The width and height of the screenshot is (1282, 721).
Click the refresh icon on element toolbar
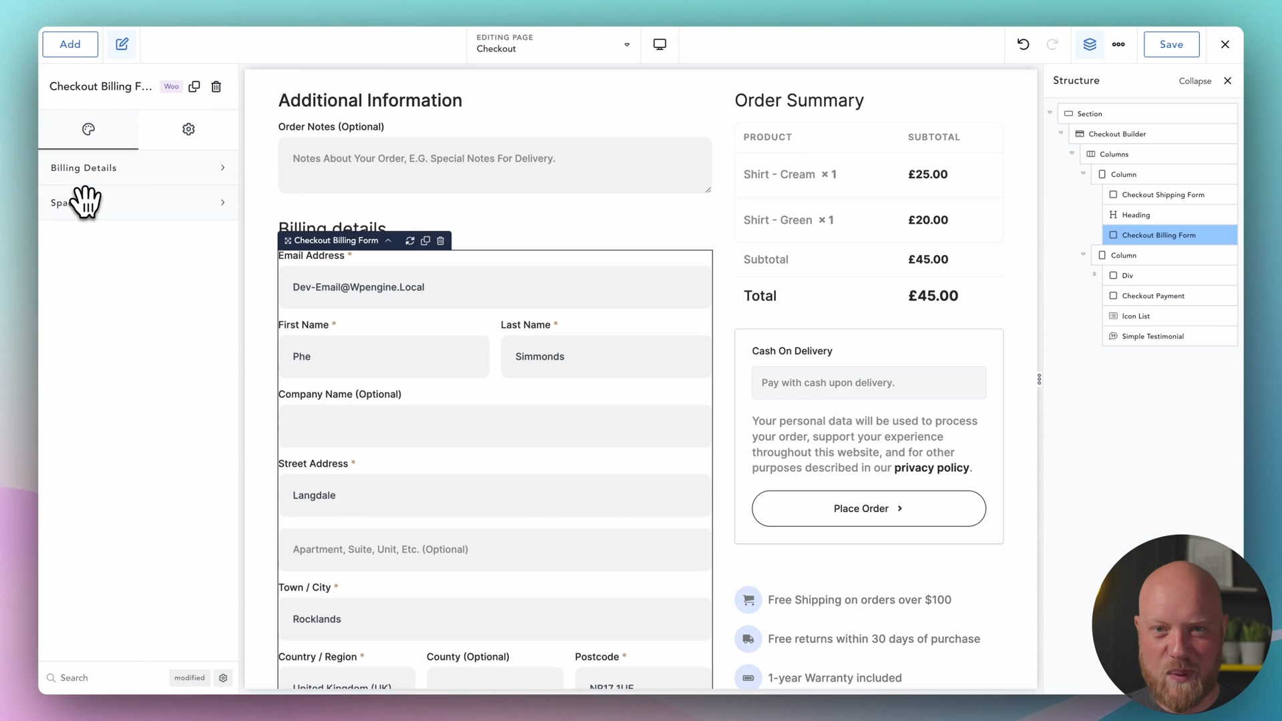coord(410,240)
